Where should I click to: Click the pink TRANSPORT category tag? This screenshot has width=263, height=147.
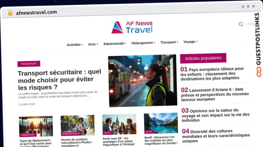29,64
